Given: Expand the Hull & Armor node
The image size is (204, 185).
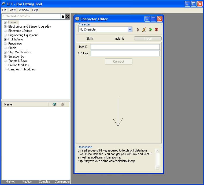Looking at the screenshot, I should coord(5,40).
